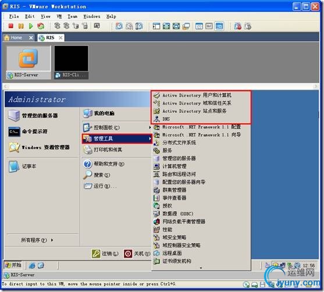Screen dimensions: 324x292
Task: Expand 所有程序 list arrow
Action: [52, 240]
